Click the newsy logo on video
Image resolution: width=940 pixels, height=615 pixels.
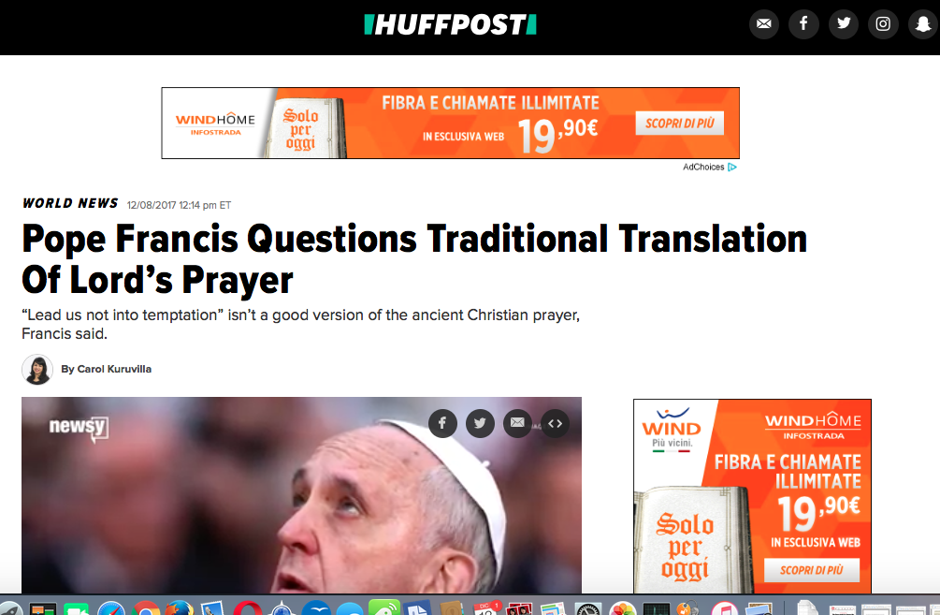[80, 428]
